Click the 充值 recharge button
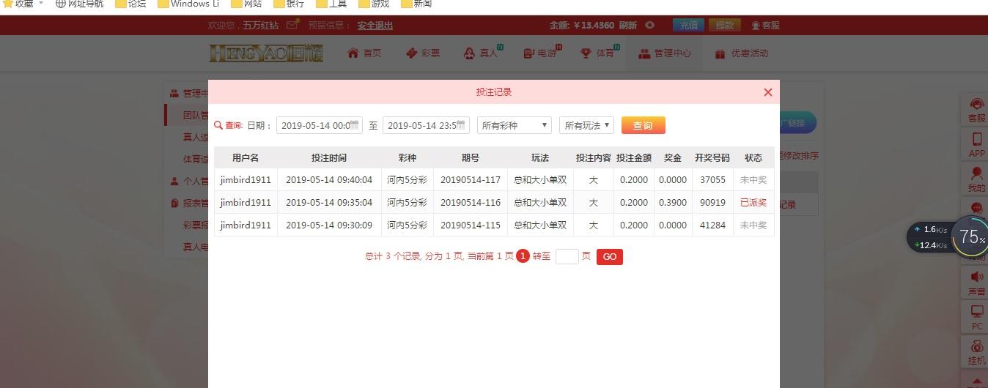This screenshot has width=988, height=388. (x=688, y=25)
